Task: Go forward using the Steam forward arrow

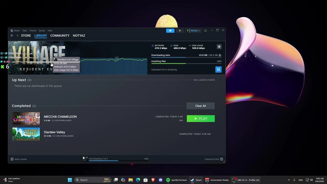Action: pos(17,36)
